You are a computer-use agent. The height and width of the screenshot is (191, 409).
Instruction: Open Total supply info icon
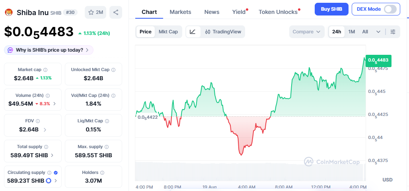click(x=46, y=147)
